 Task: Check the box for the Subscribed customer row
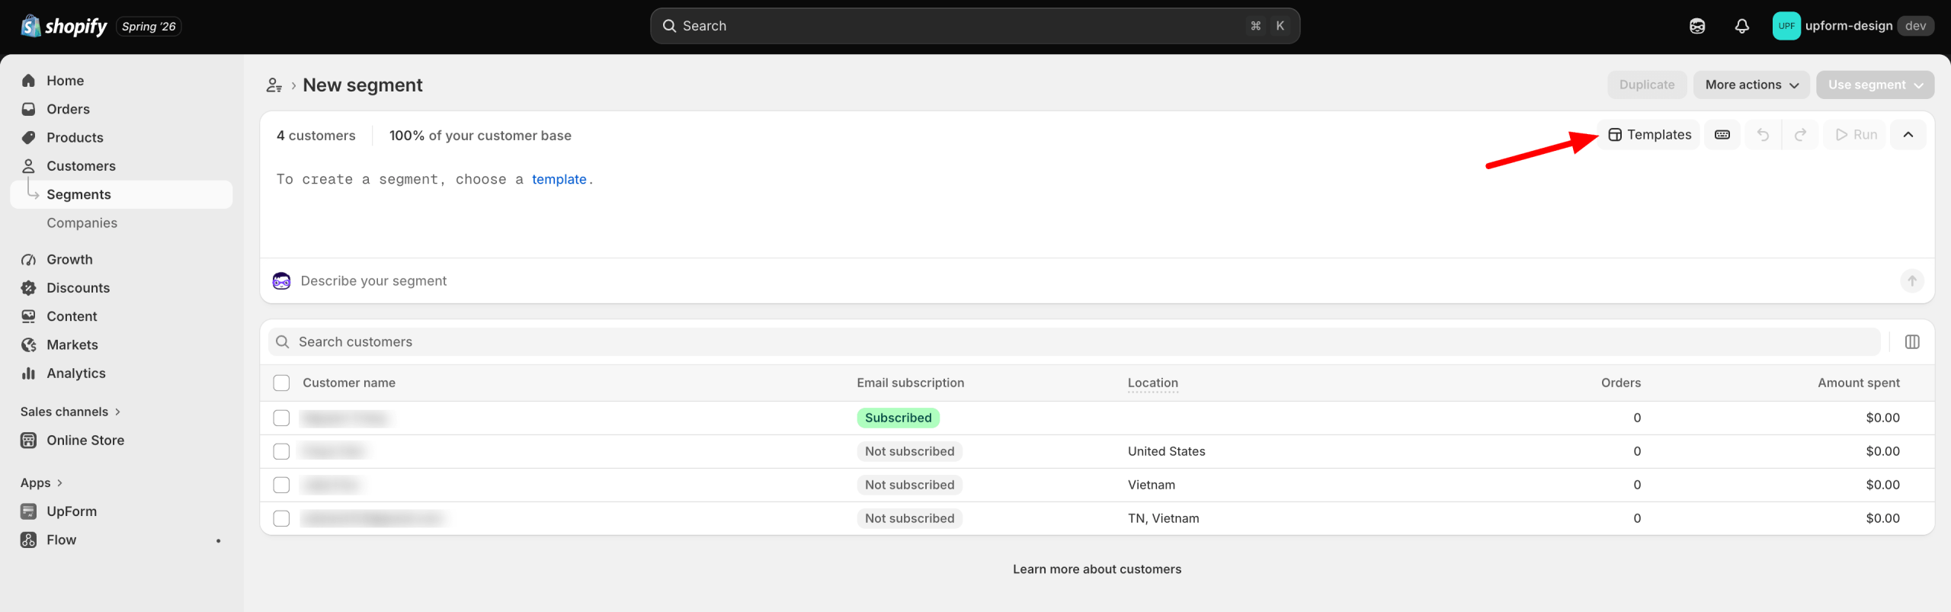281,418
